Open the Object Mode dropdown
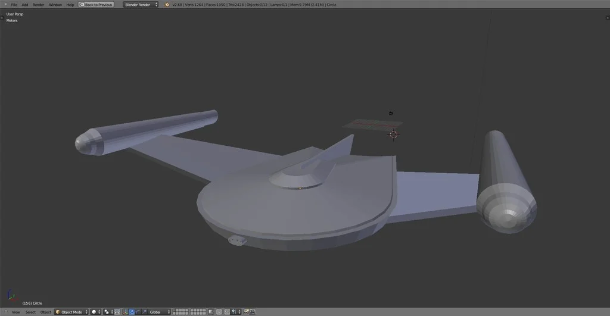 71,312
